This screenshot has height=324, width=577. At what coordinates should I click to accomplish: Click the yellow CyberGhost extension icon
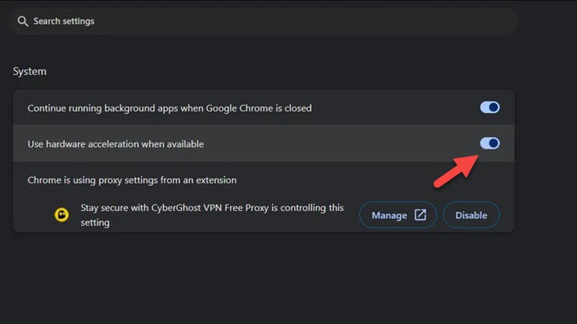click(x=62, y=214)
